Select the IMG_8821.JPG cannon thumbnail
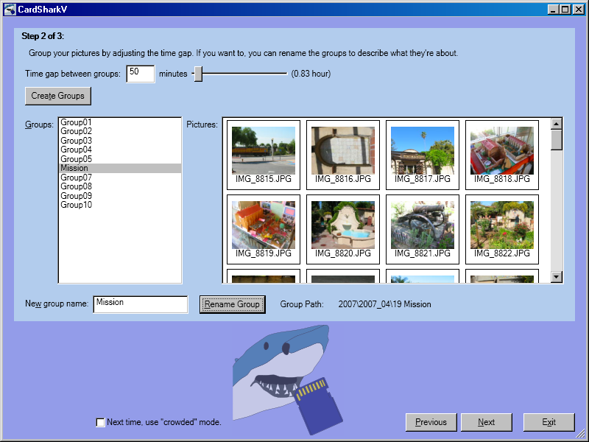589x442 pixels. pos(423,229)
